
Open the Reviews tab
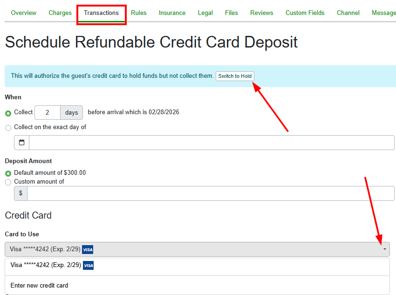261,13
